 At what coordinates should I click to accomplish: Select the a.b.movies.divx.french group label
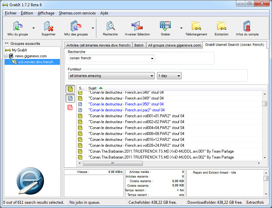[36, 62]
